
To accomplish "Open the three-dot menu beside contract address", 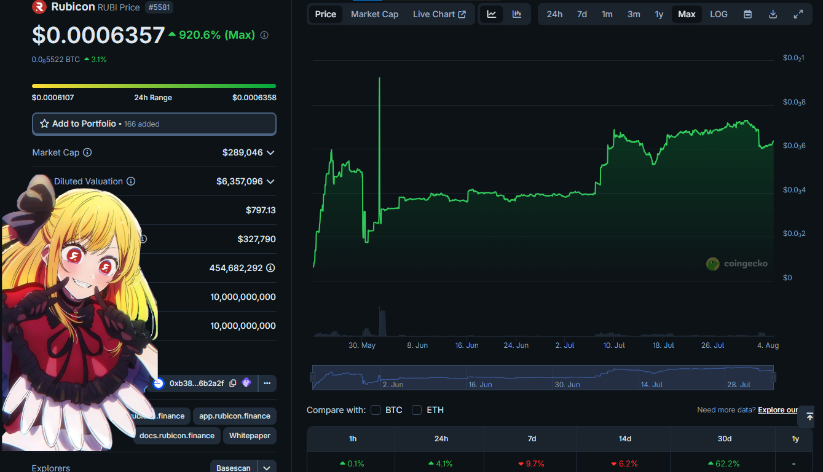I will tap(267, 383).
